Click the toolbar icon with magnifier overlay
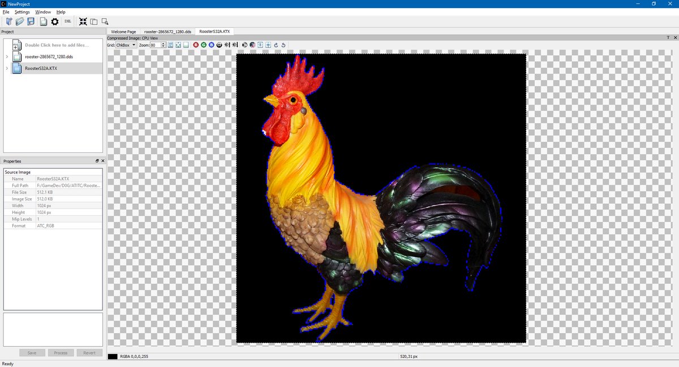 [x=105, y=21]
